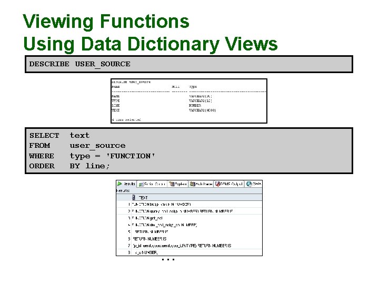Select result row 7 employees TYPE text
This screenshot has height=284, width=379.
point(182,246)
